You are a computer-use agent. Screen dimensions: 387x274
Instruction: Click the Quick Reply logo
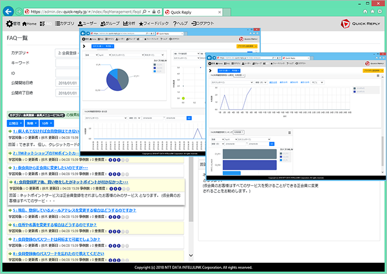click(x=360, y=24)
